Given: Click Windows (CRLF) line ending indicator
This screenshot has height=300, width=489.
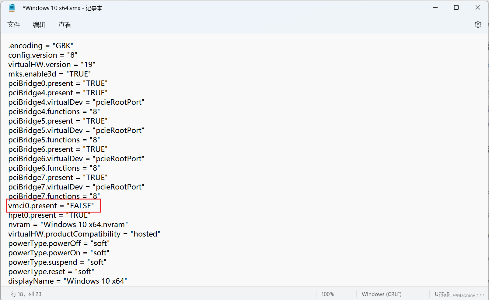Looking at the screenshot, I should click(382, 294).
